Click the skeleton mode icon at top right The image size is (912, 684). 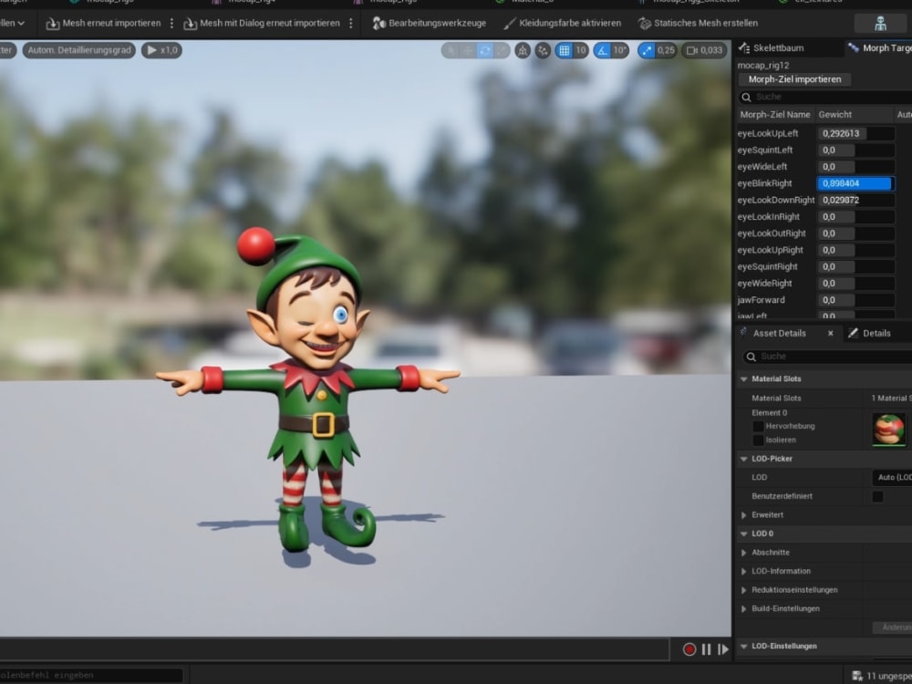click(881, 24)
